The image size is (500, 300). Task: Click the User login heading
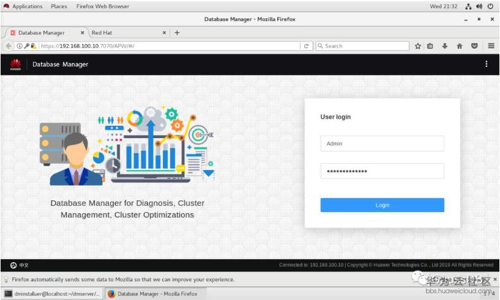(335, 117)
